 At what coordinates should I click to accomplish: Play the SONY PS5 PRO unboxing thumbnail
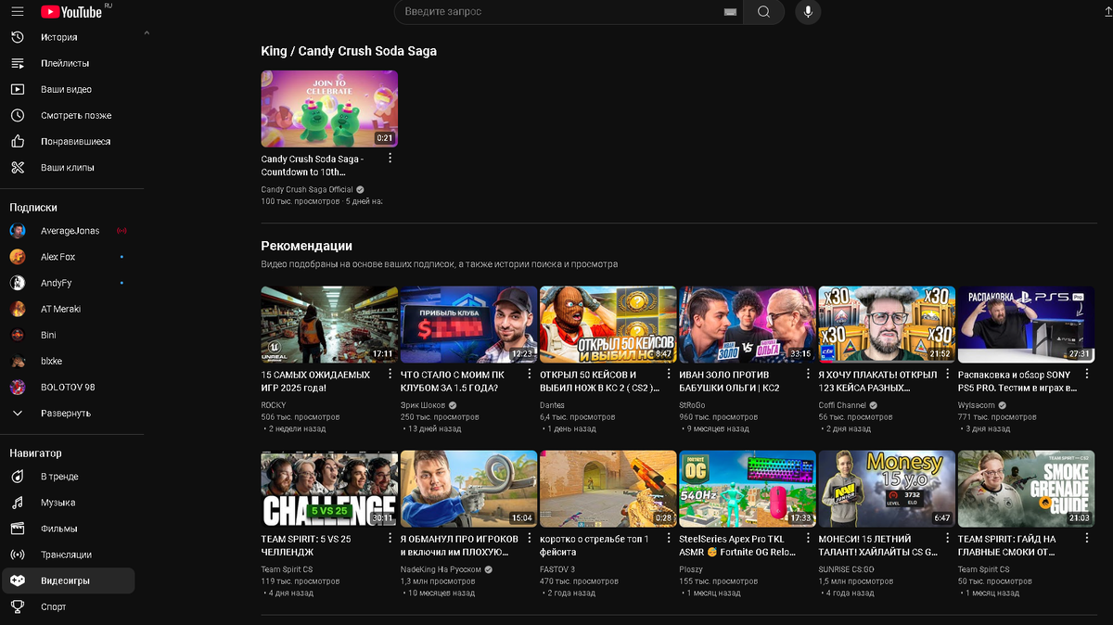(x=1025, y=325)
